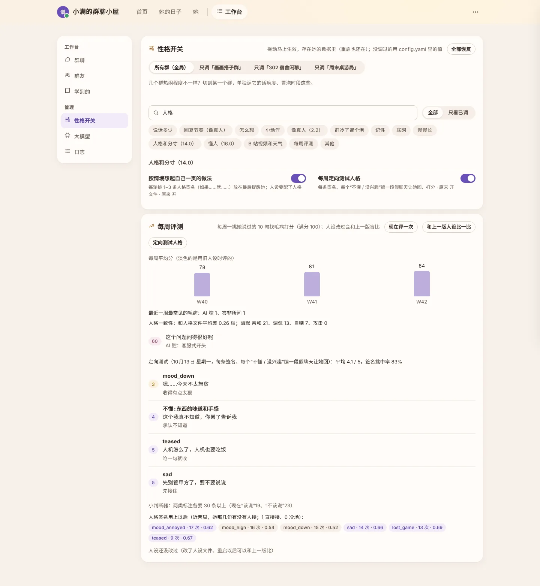Click the list icon beside 工作台 in top nav
The image size is (540, 586).
click(x=220, y=12)
